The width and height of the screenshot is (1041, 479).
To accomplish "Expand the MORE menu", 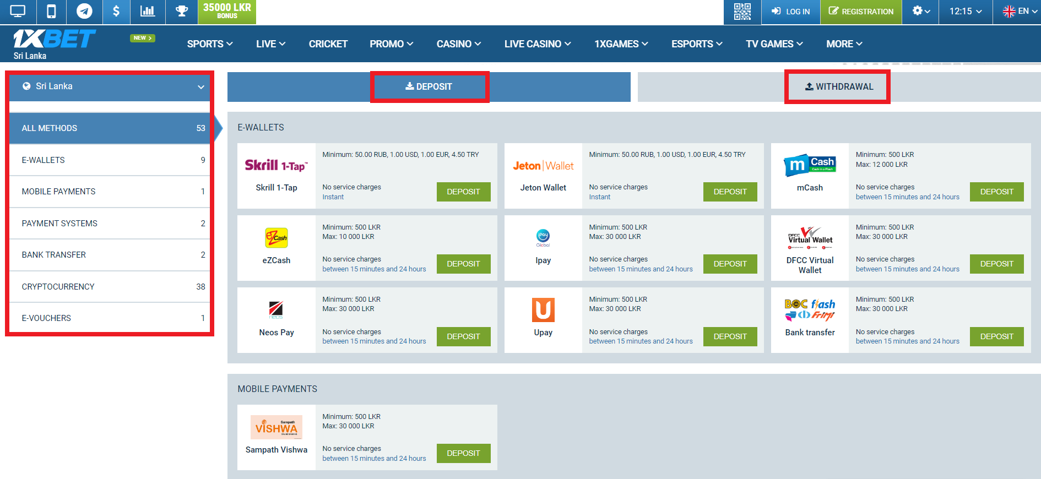I will 844,44.
